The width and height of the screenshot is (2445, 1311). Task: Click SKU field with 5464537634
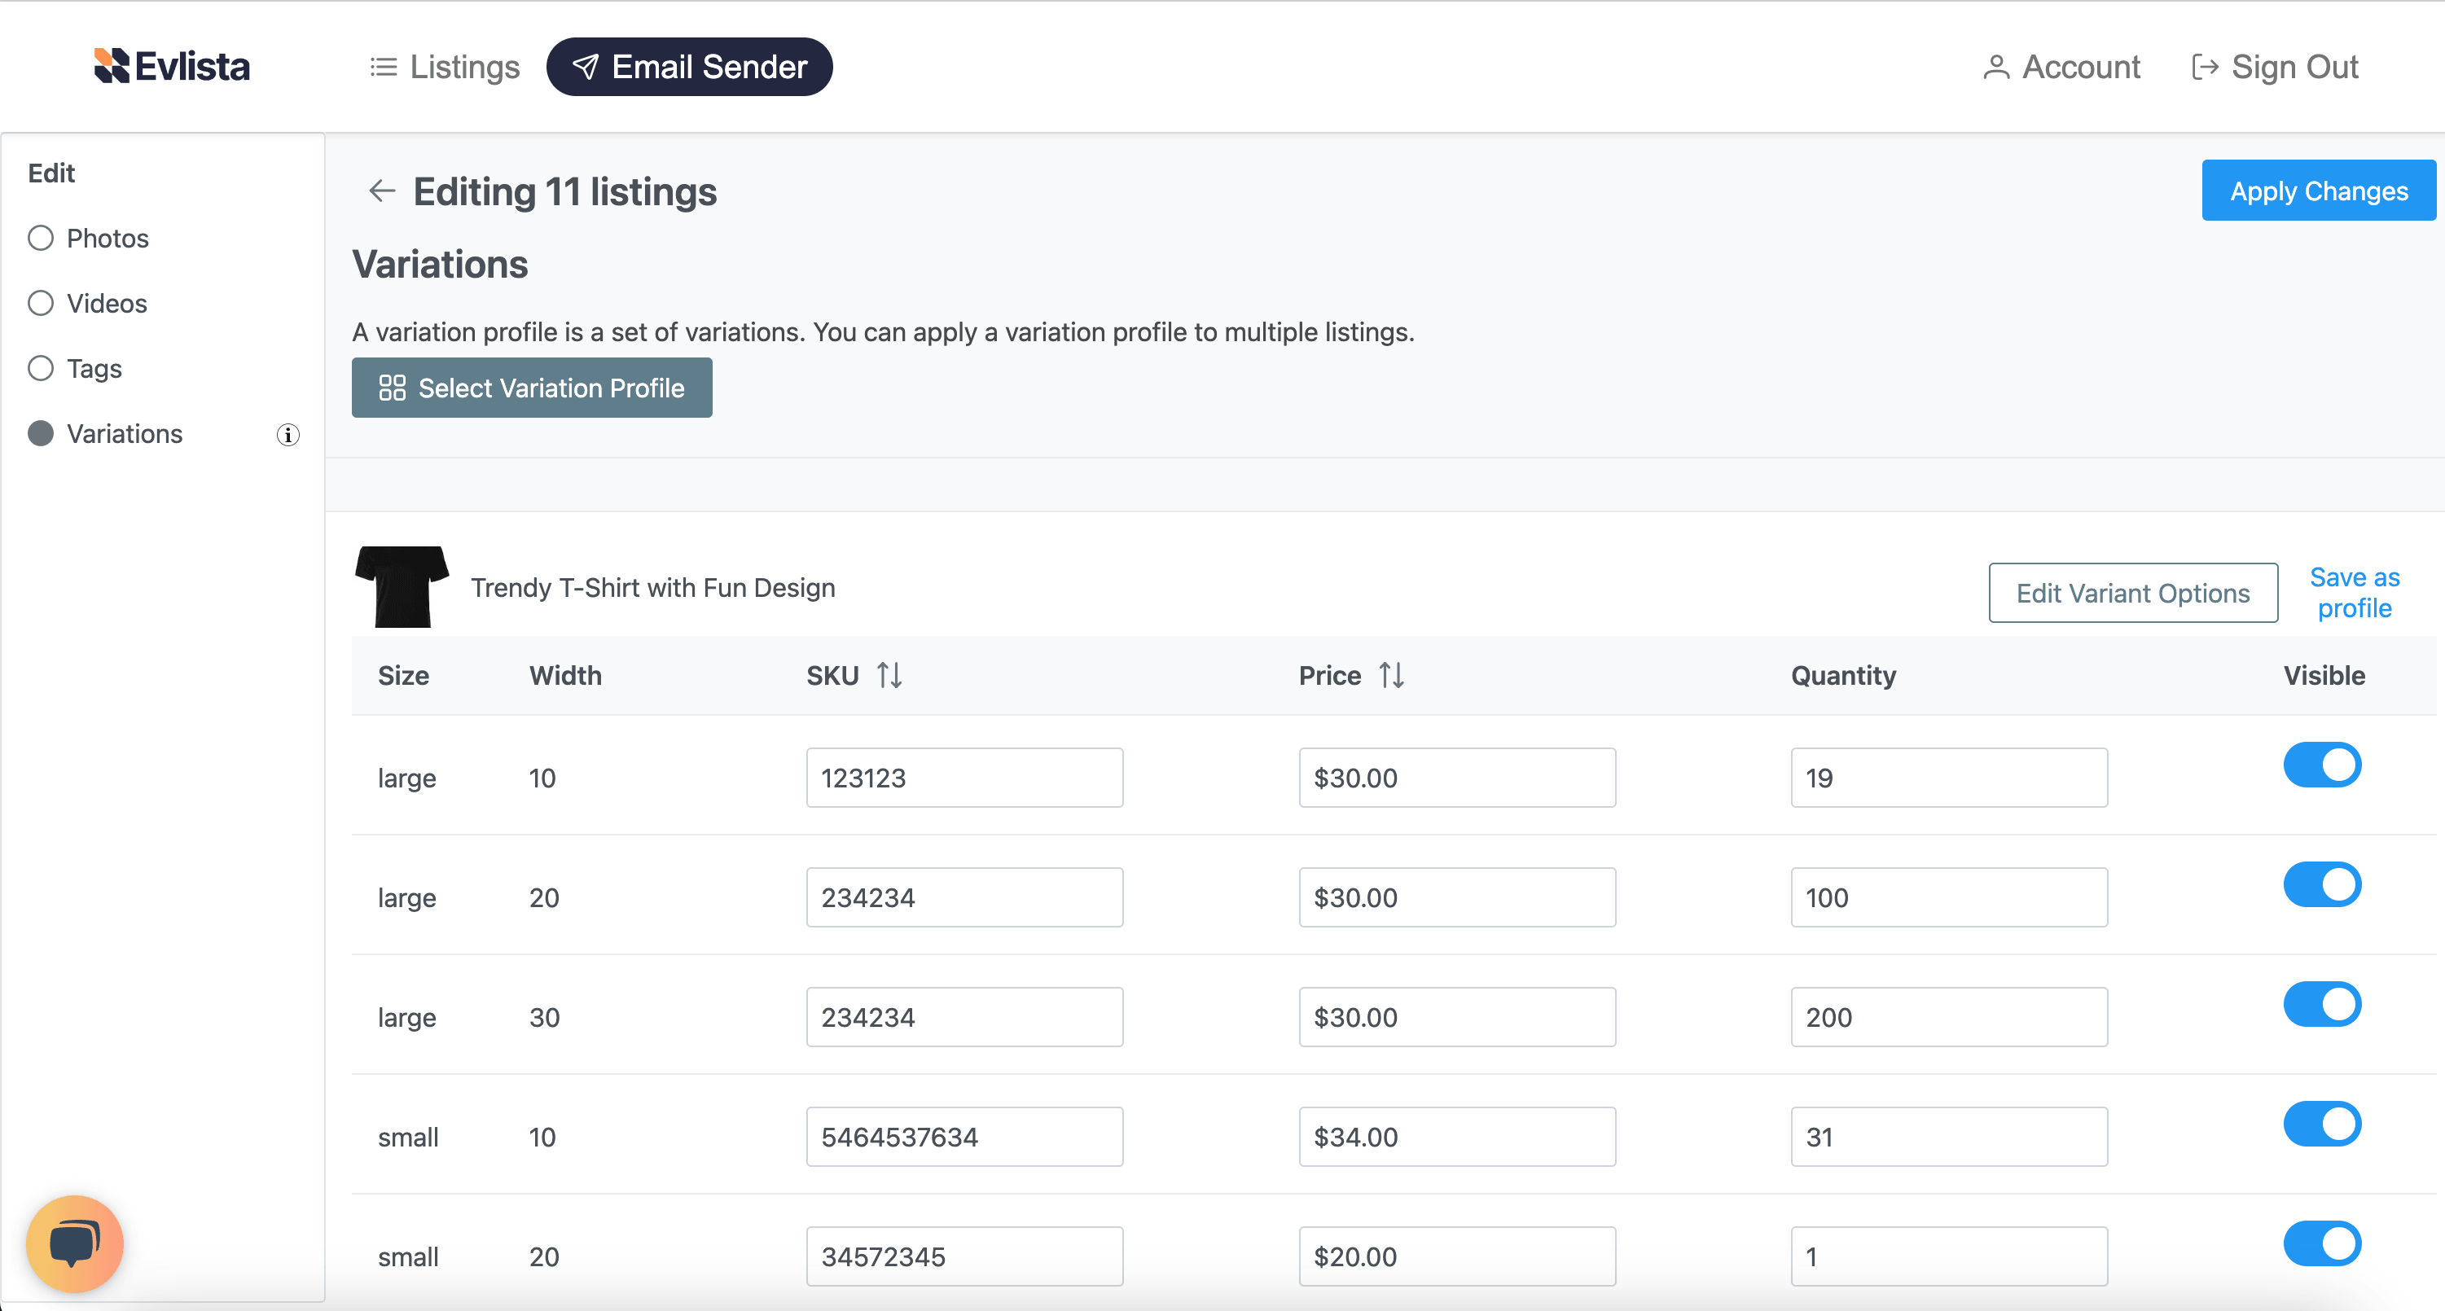click(x=964, y=1137)
